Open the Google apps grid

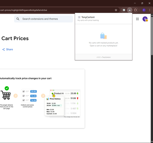137,19
